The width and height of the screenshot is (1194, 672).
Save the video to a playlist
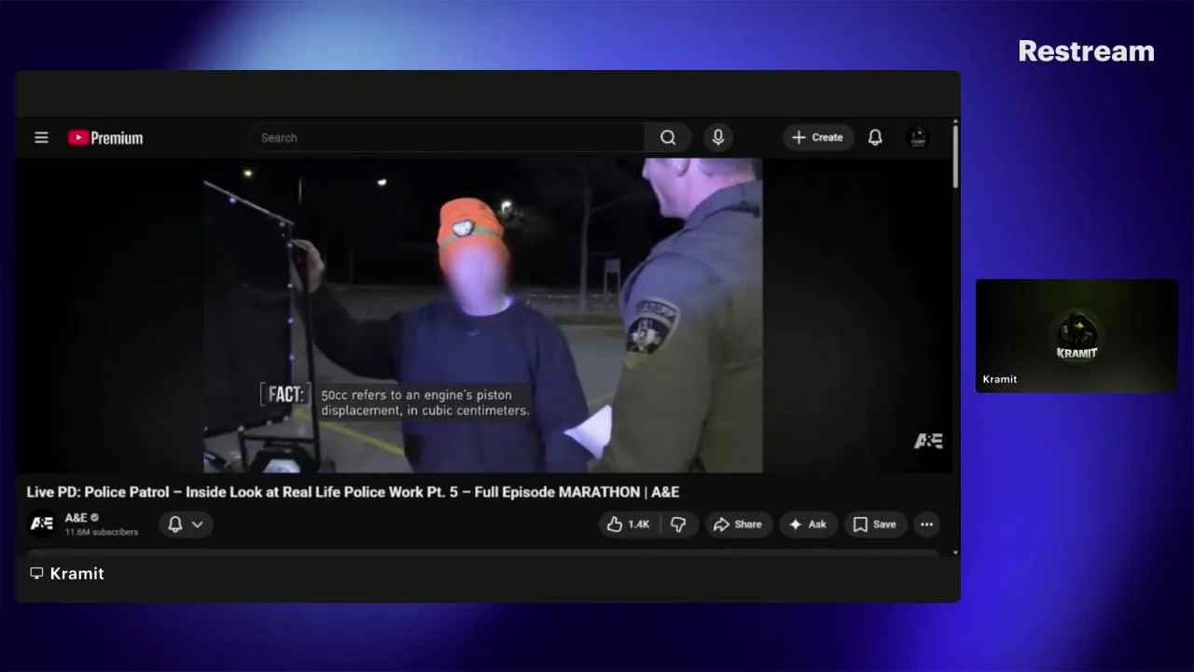[x=875, y=525]
